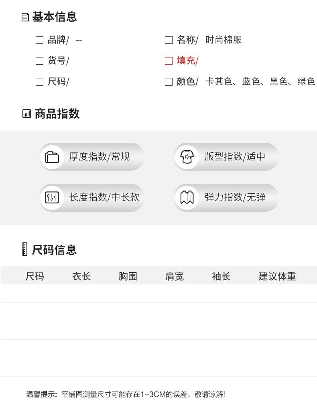The width and height of the screenshot is (317, 406).
Task: Click the document icon next to 基本信息
Action: pyautogui.click(x=25, y=17)
